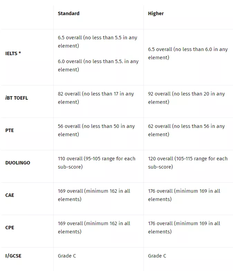Click CPE Standard 169 overall cell
This screenshot has width=233, height=271.
coord(94,228)
